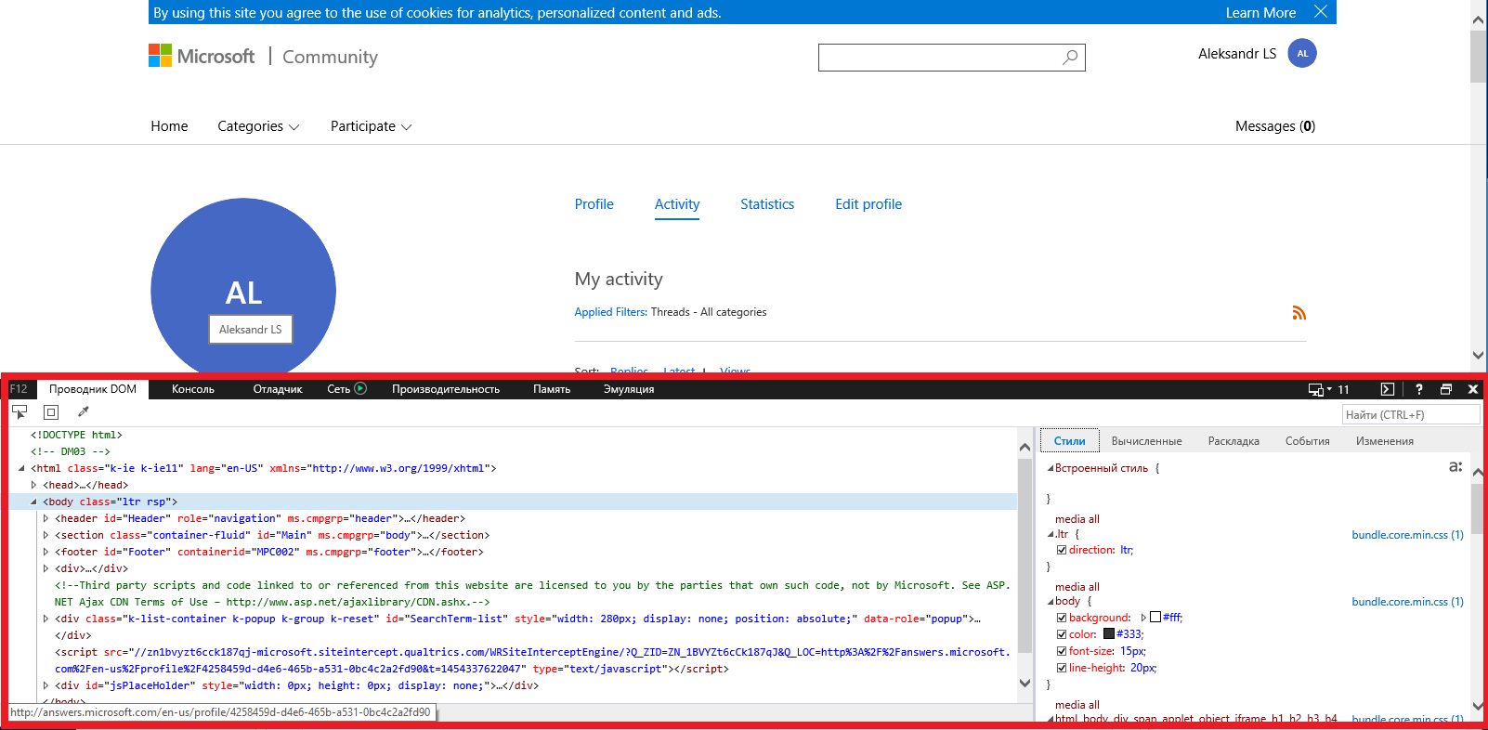
Task: Collapse the body node
Action: [x=33, y=502]
